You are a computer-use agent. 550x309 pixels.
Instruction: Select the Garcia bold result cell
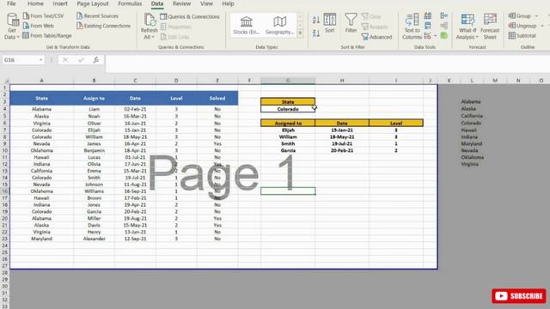click(x=288, y=150)
